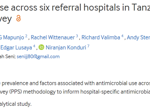Email senijj80@gmail.com via the link
150x112 pixels.
38,57
